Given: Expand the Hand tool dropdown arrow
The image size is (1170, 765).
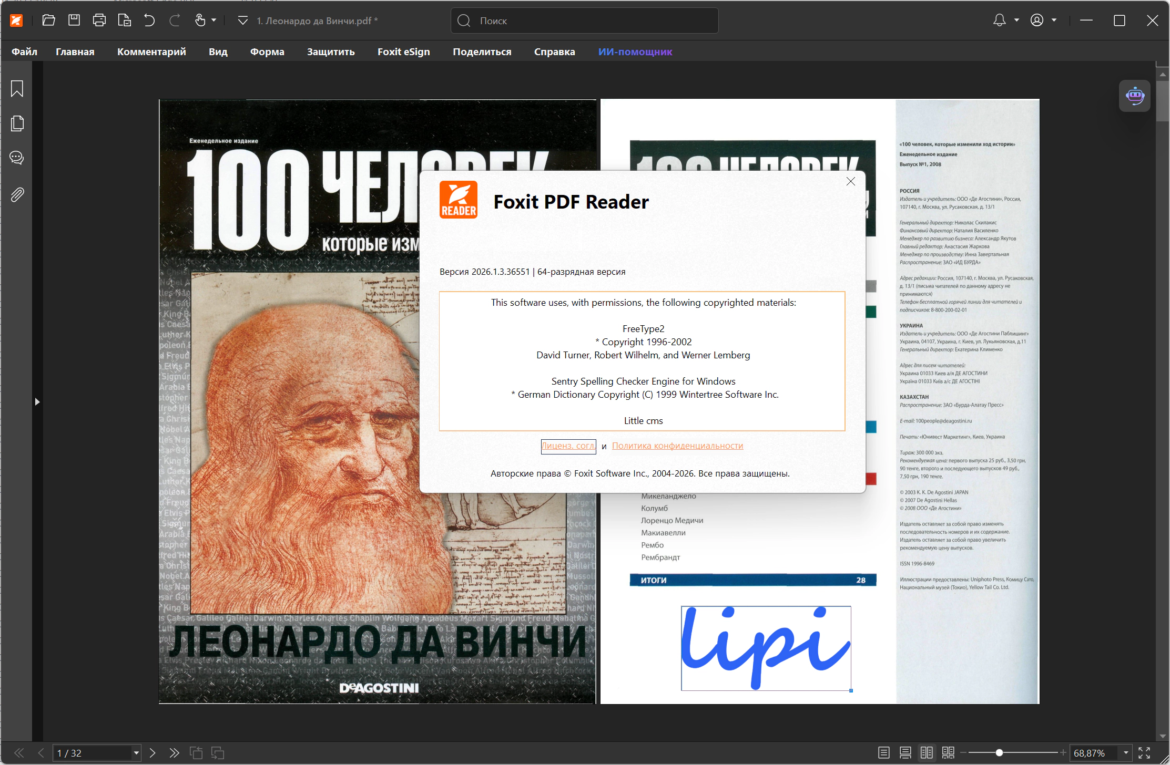Looking at the screenshot, I should (213, 20).
